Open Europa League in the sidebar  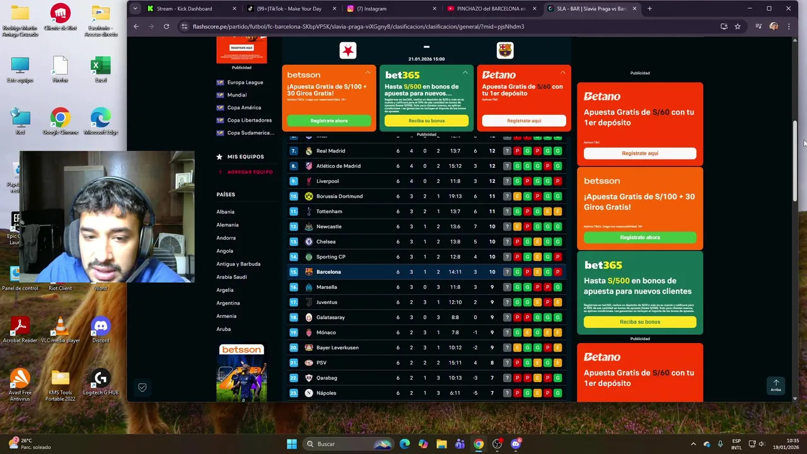point(245,83)
